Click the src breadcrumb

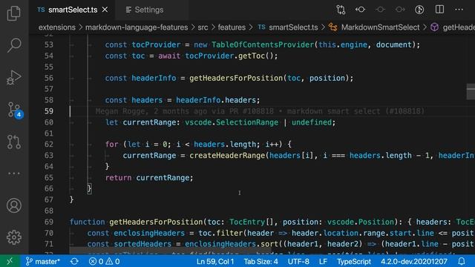[203, 27]
